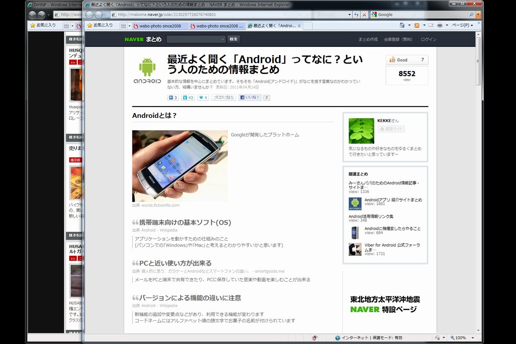
Task: Click the みーさんパパのためのAndroid情報記事 link
Action: 384,185
